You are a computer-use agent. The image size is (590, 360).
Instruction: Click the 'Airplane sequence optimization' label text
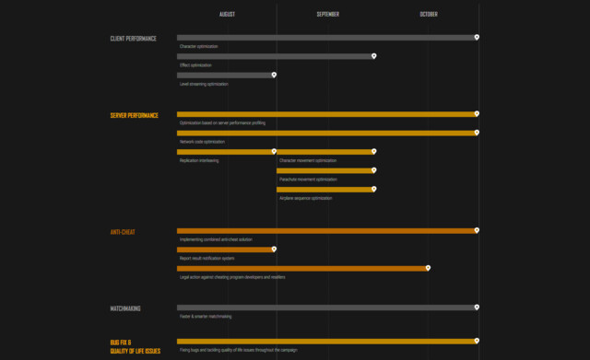click(305, 198)
